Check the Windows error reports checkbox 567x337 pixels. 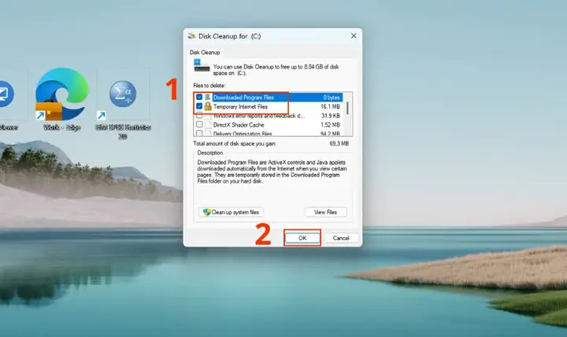(199, 116)
